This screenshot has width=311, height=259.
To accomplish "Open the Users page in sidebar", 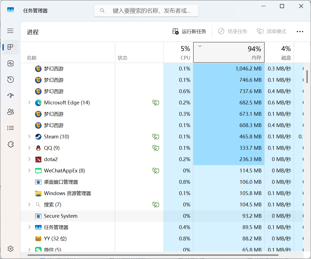I will tap(11, 112).
